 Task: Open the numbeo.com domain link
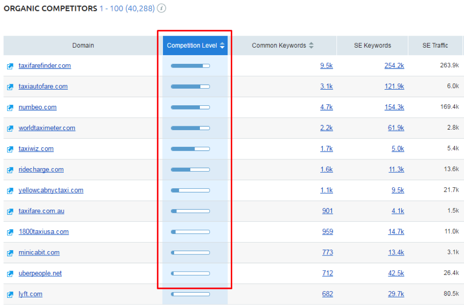tap(38, 107)
